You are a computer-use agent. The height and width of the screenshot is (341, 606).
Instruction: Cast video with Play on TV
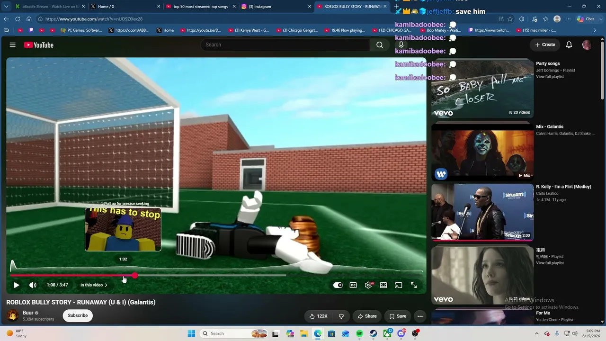click(399, 285)
